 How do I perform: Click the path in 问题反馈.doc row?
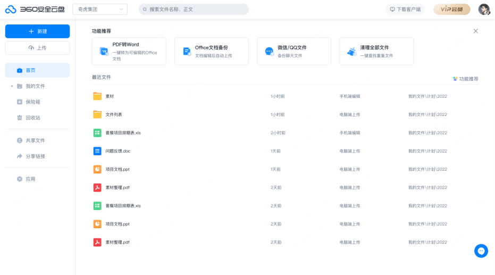[x=428, y=151]
